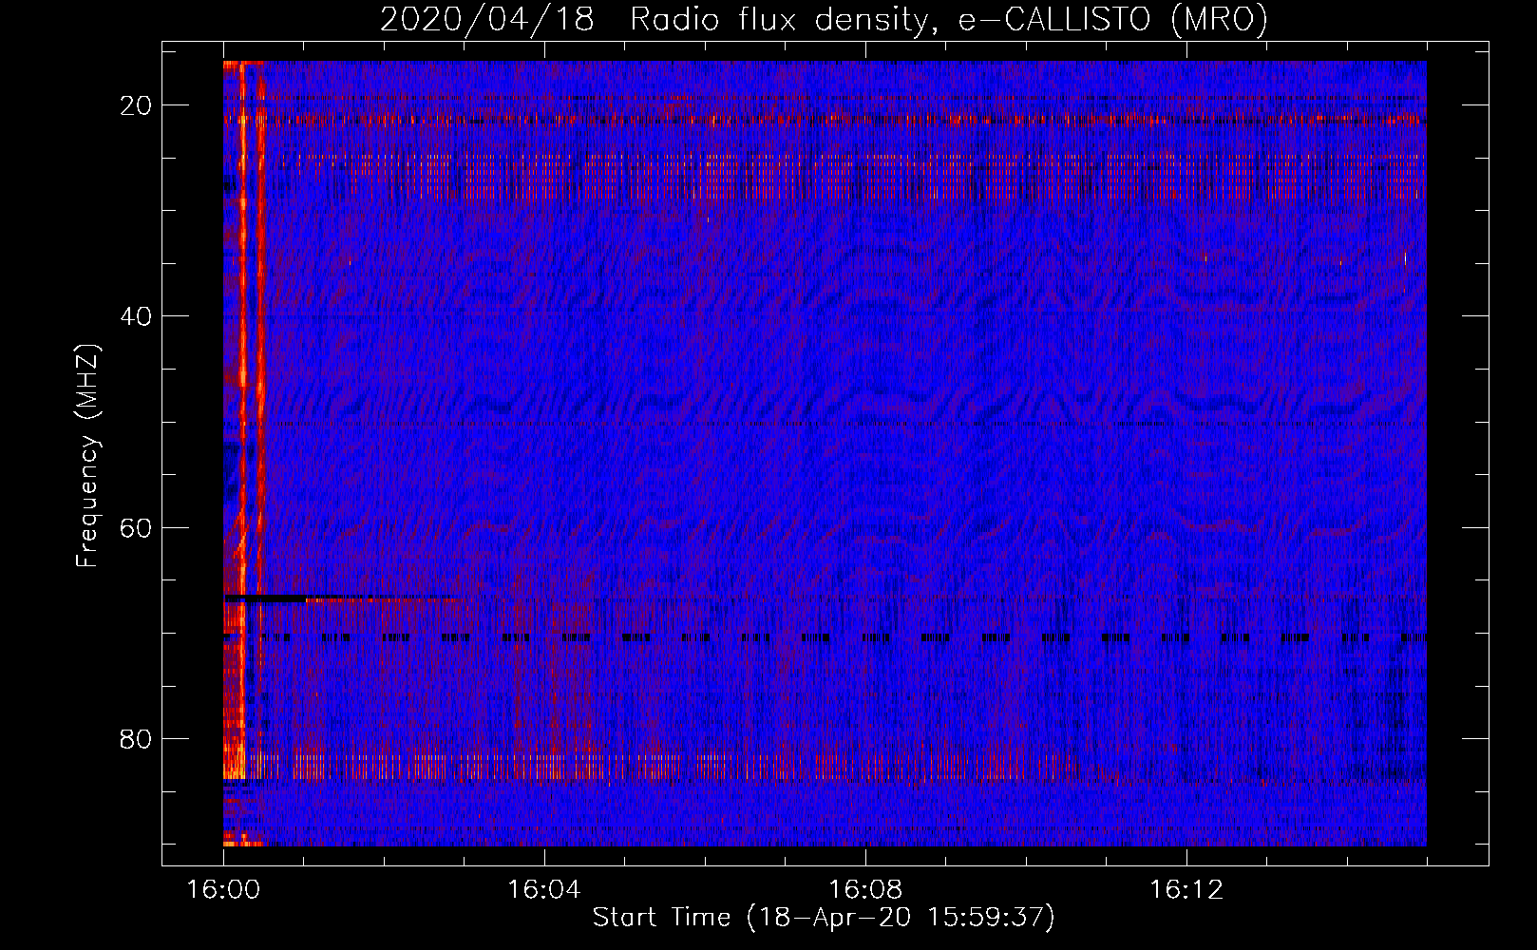The width and height of the screenshot is (1537, 950).
Task: Click the 16:04 time tick label
Action: [544, 890]
